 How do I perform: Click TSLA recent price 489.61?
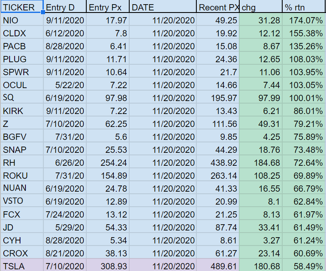[218, 265]
